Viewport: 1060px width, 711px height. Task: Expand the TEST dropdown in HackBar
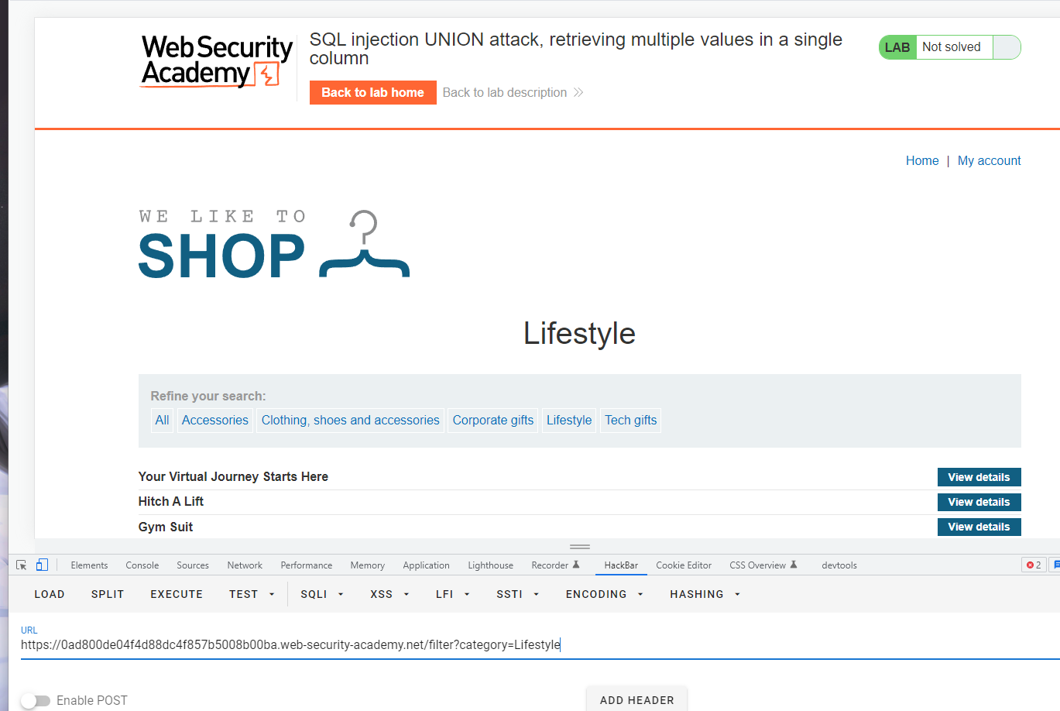(252, 594)
